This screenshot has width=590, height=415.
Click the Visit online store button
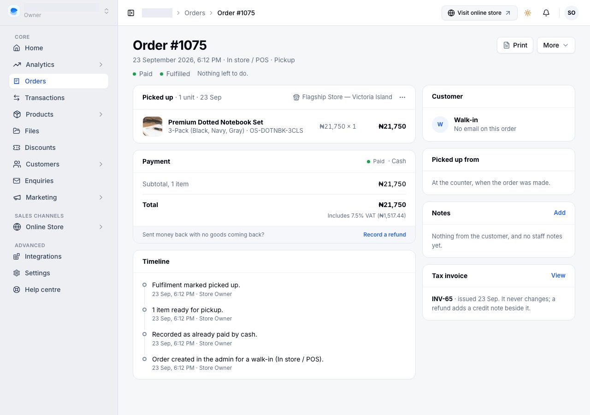coord(479,13)
